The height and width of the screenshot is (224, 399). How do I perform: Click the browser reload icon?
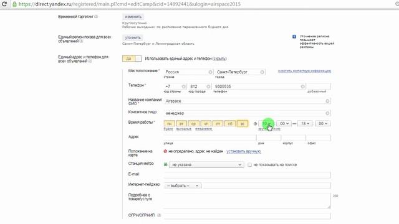4,4
